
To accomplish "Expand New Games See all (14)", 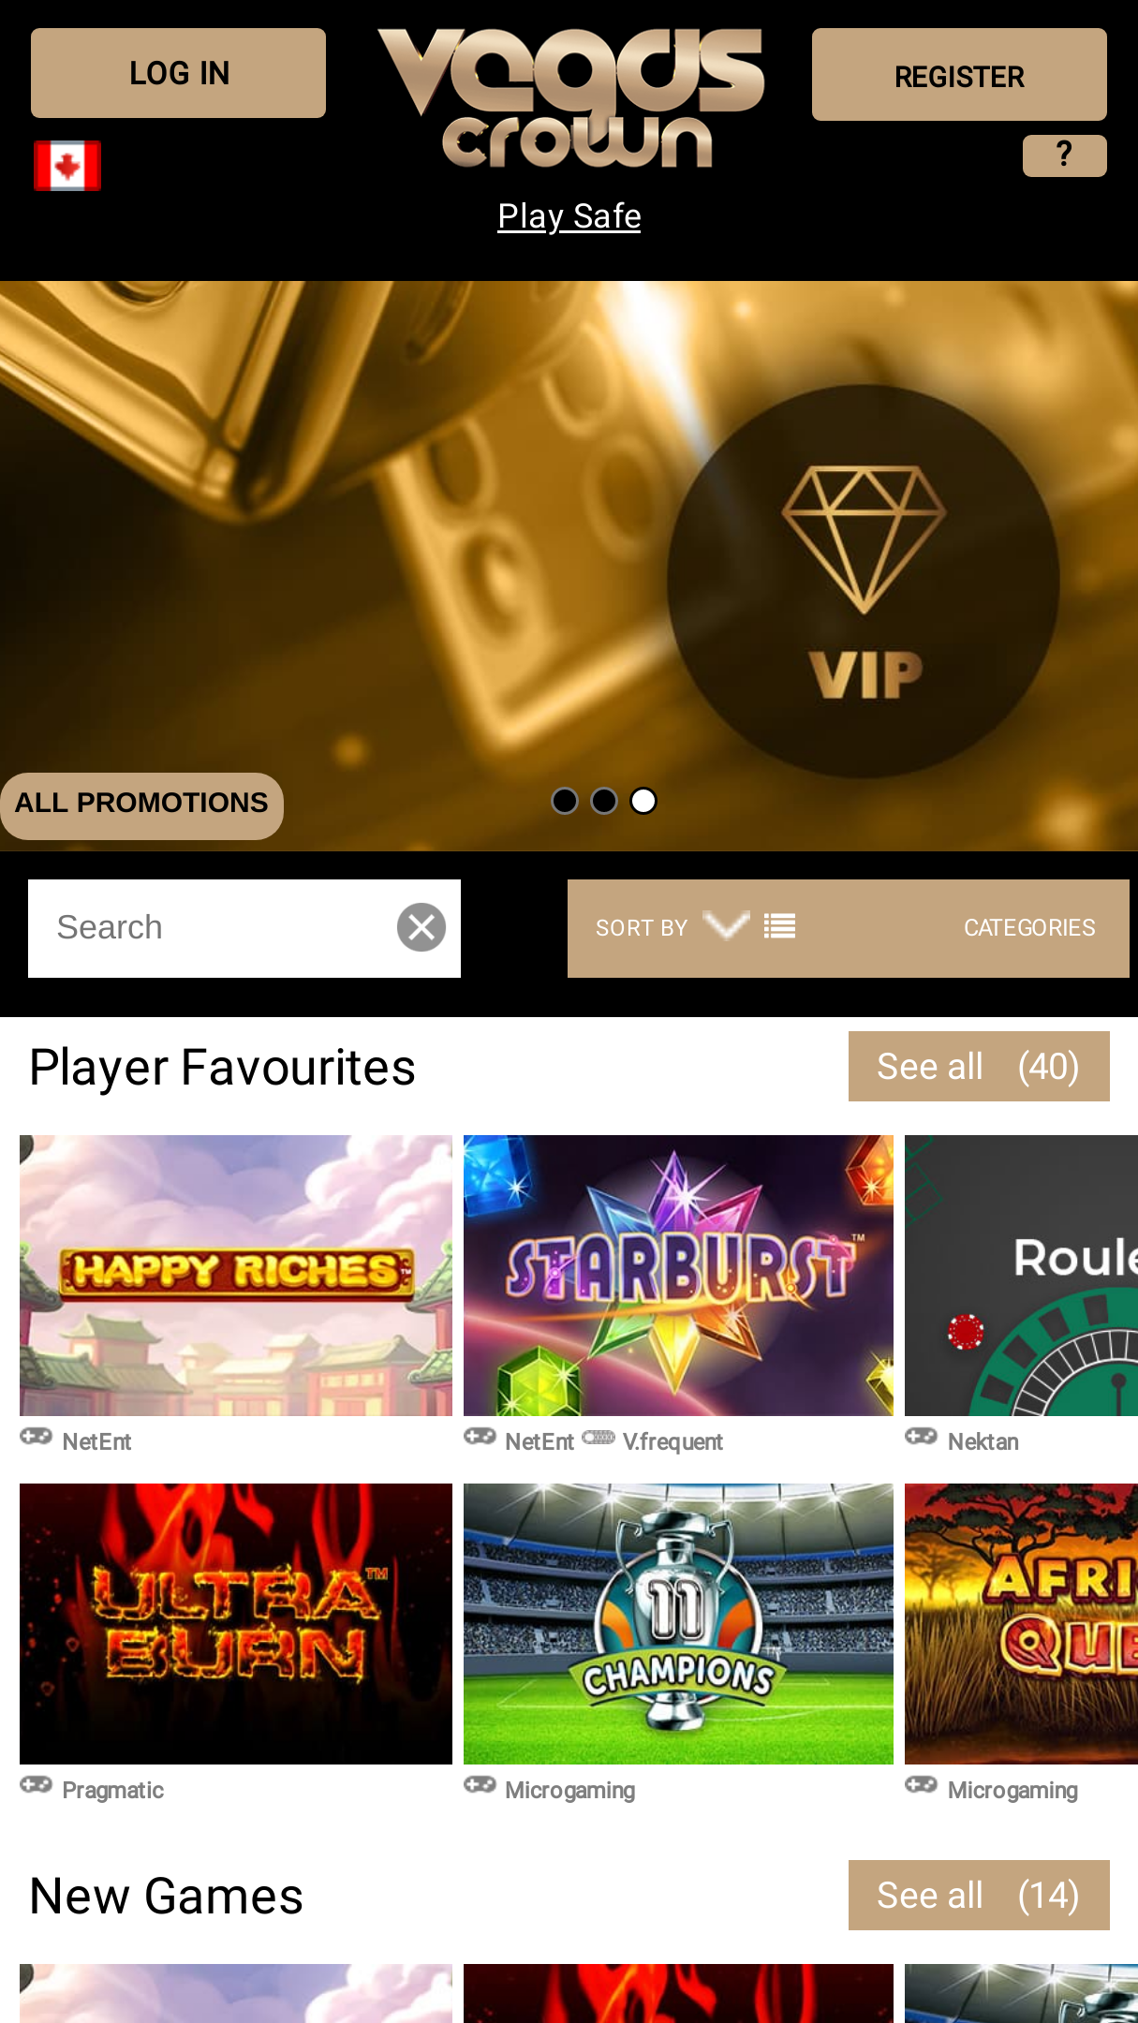I will (x=979, y=1896).
